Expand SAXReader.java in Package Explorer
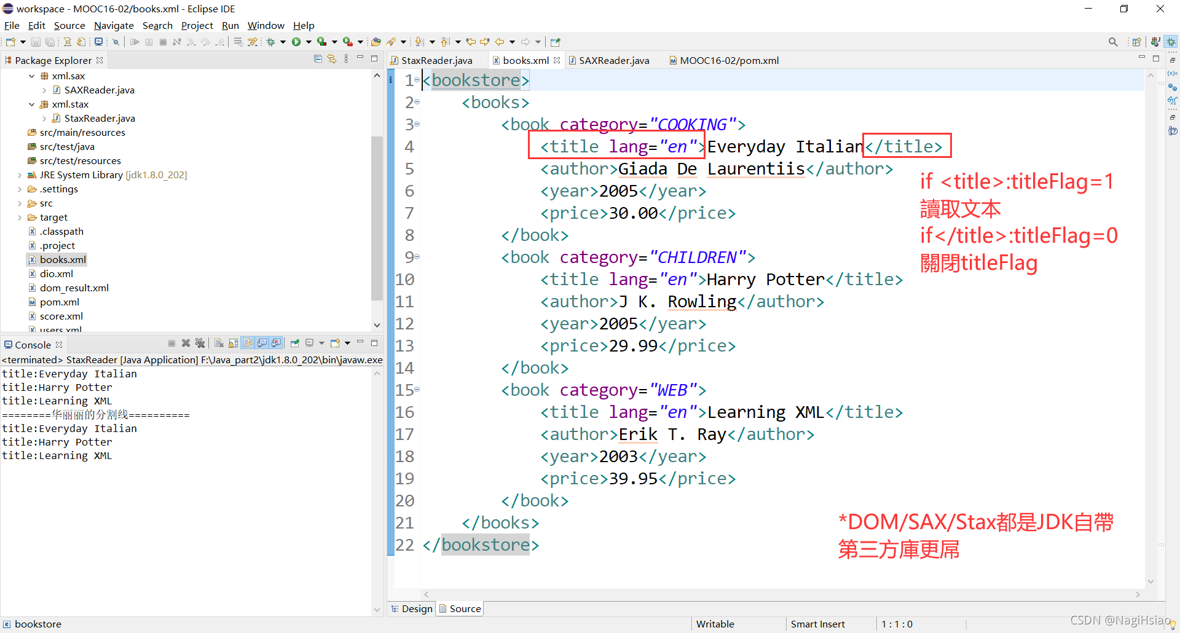This screenshot has height=633, width=1180. [44, 90]
